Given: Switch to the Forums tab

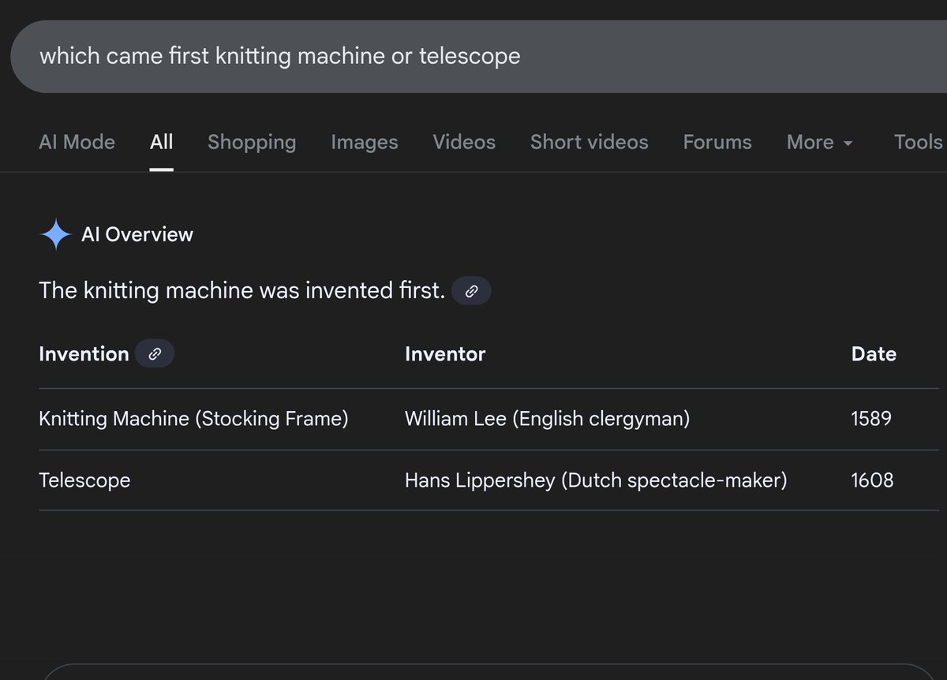Looking at the screenshot, I should click(x=717, y=142).
